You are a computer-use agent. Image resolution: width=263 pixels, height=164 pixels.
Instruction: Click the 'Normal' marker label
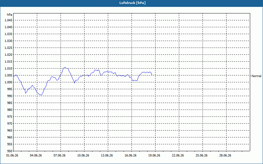point(256,76)
